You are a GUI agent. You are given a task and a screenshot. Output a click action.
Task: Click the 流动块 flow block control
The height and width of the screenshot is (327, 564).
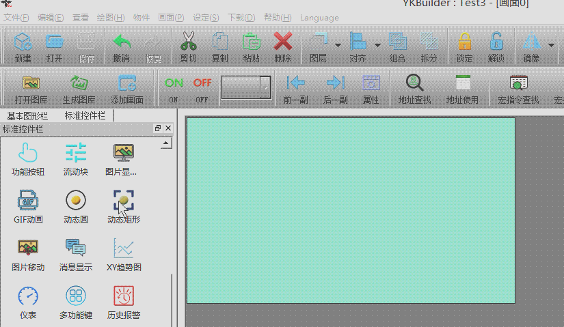75,153
